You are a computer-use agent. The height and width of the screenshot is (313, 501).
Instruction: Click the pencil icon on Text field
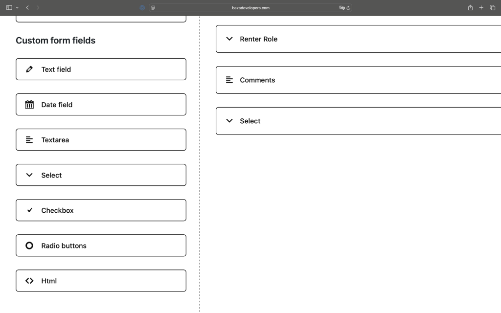[29, 69]
